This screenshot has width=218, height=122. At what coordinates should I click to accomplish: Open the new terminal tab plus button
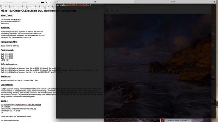click(x=214, y=2)
